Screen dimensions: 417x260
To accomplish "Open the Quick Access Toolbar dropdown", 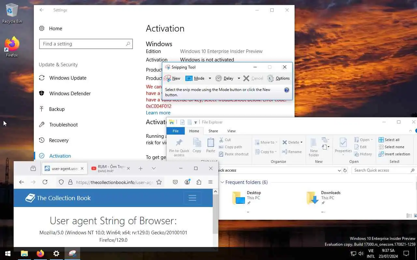I will pyautogui.click(x=195, y=123).
